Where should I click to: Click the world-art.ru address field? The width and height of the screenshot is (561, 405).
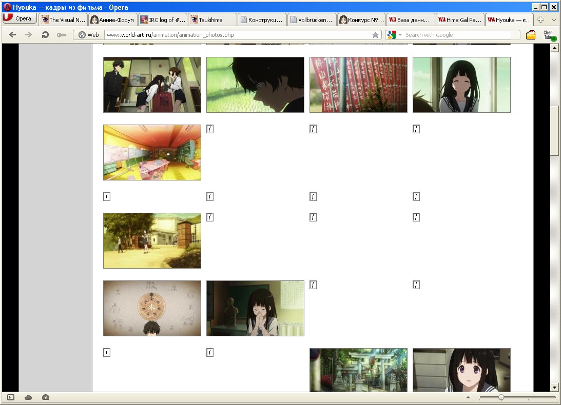(236, 35)
